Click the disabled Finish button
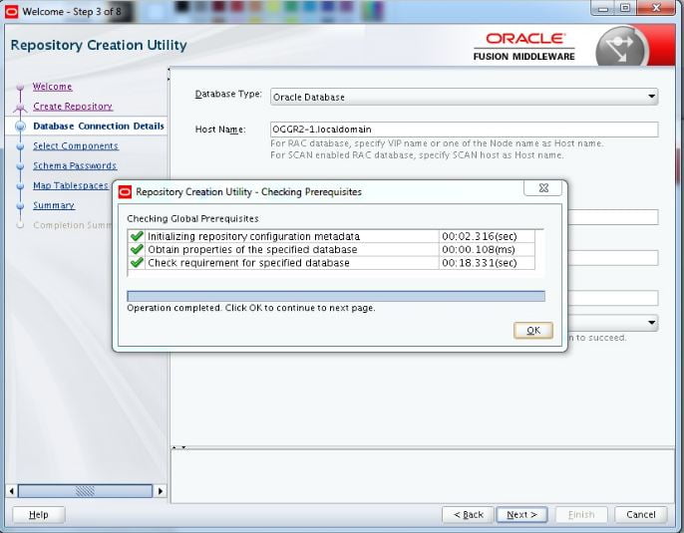 click(x=581, y=515)
